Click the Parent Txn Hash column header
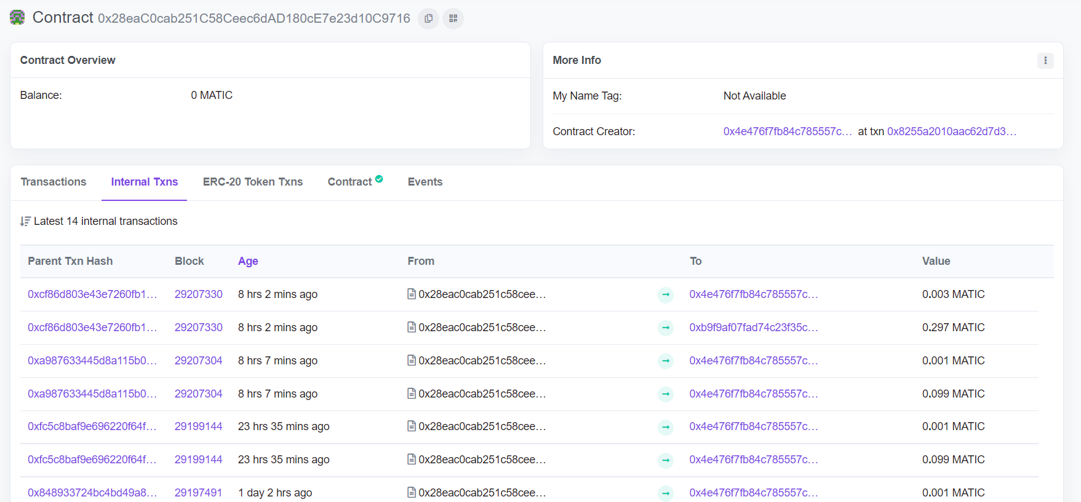Viewport: 1081px width, 502px height. [x=70, y=261]
